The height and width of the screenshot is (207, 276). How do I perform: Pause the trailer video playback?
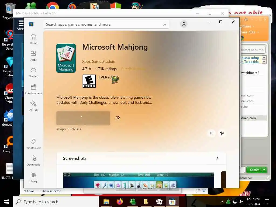coord(211,133)
